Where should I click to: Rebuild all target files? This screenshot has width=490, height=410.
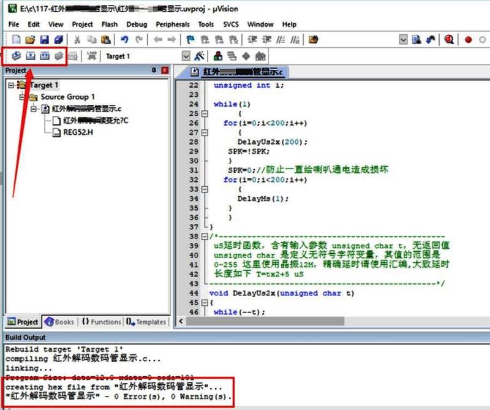click(x=43, y=55)
